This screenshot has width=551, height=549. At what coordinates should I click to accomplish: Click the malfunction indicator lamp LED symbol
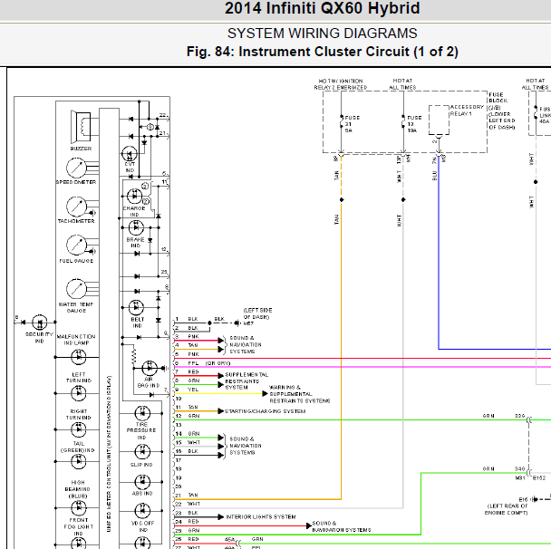coord(78,357)
